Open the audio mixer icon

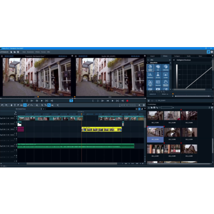144,105
